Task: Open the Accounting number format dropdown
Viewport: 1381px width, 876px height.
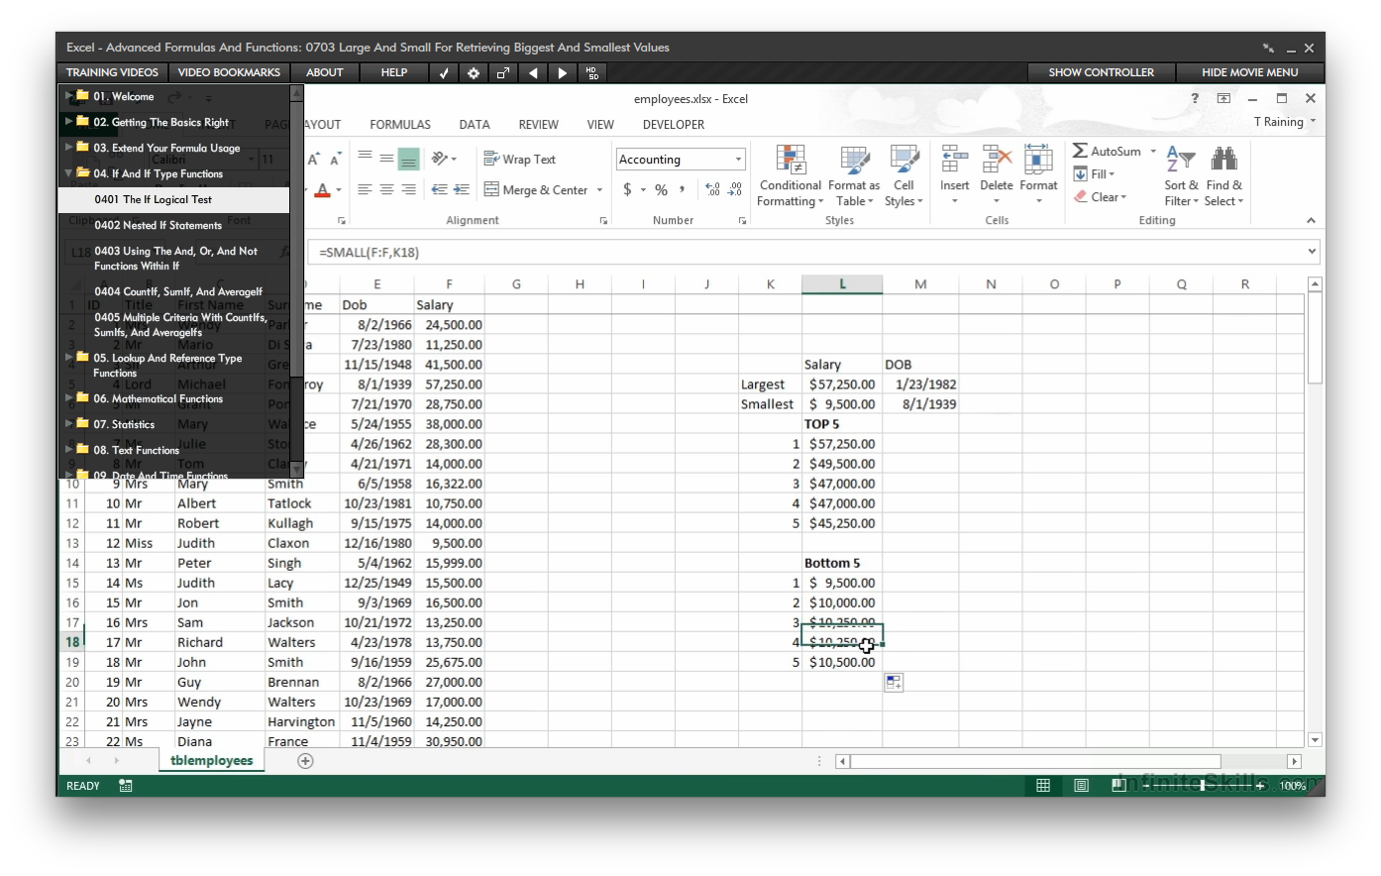Action: click(x=738, y=160)
